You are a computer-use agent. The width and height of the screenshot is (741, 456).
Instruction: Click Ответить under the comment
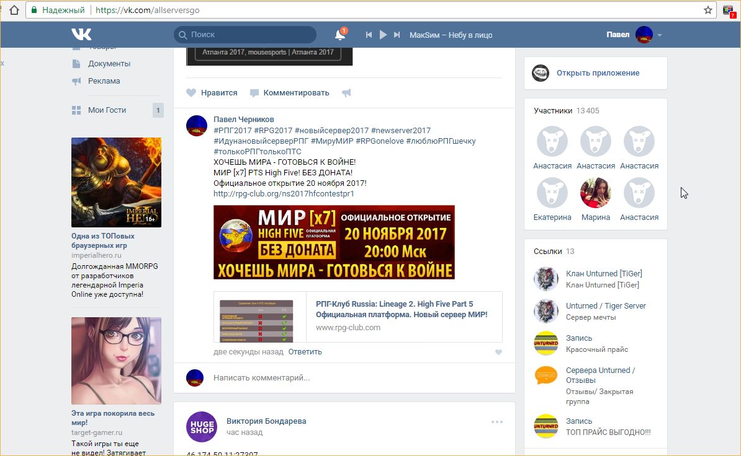click(x=305, y=352)
